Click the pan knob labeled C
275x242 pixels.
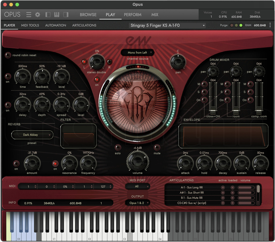tap(178, 62)
